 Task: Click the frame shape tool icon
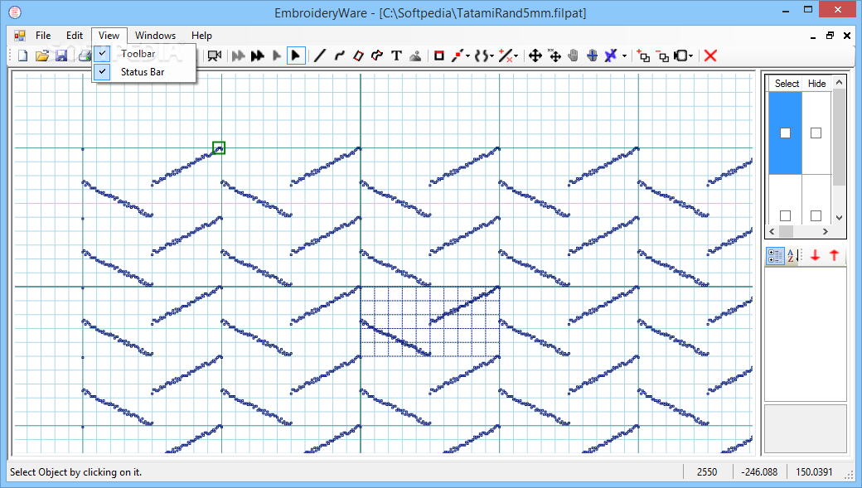[x=680, y=56]
